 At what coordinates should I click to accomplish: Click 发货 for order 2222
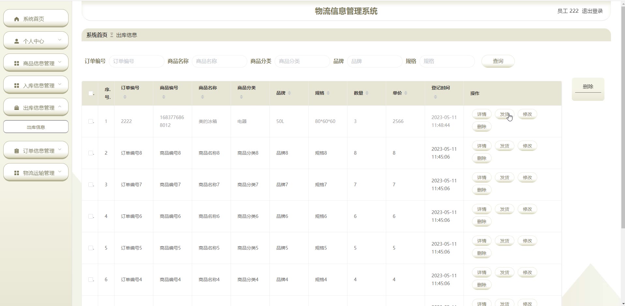[505, 114]
